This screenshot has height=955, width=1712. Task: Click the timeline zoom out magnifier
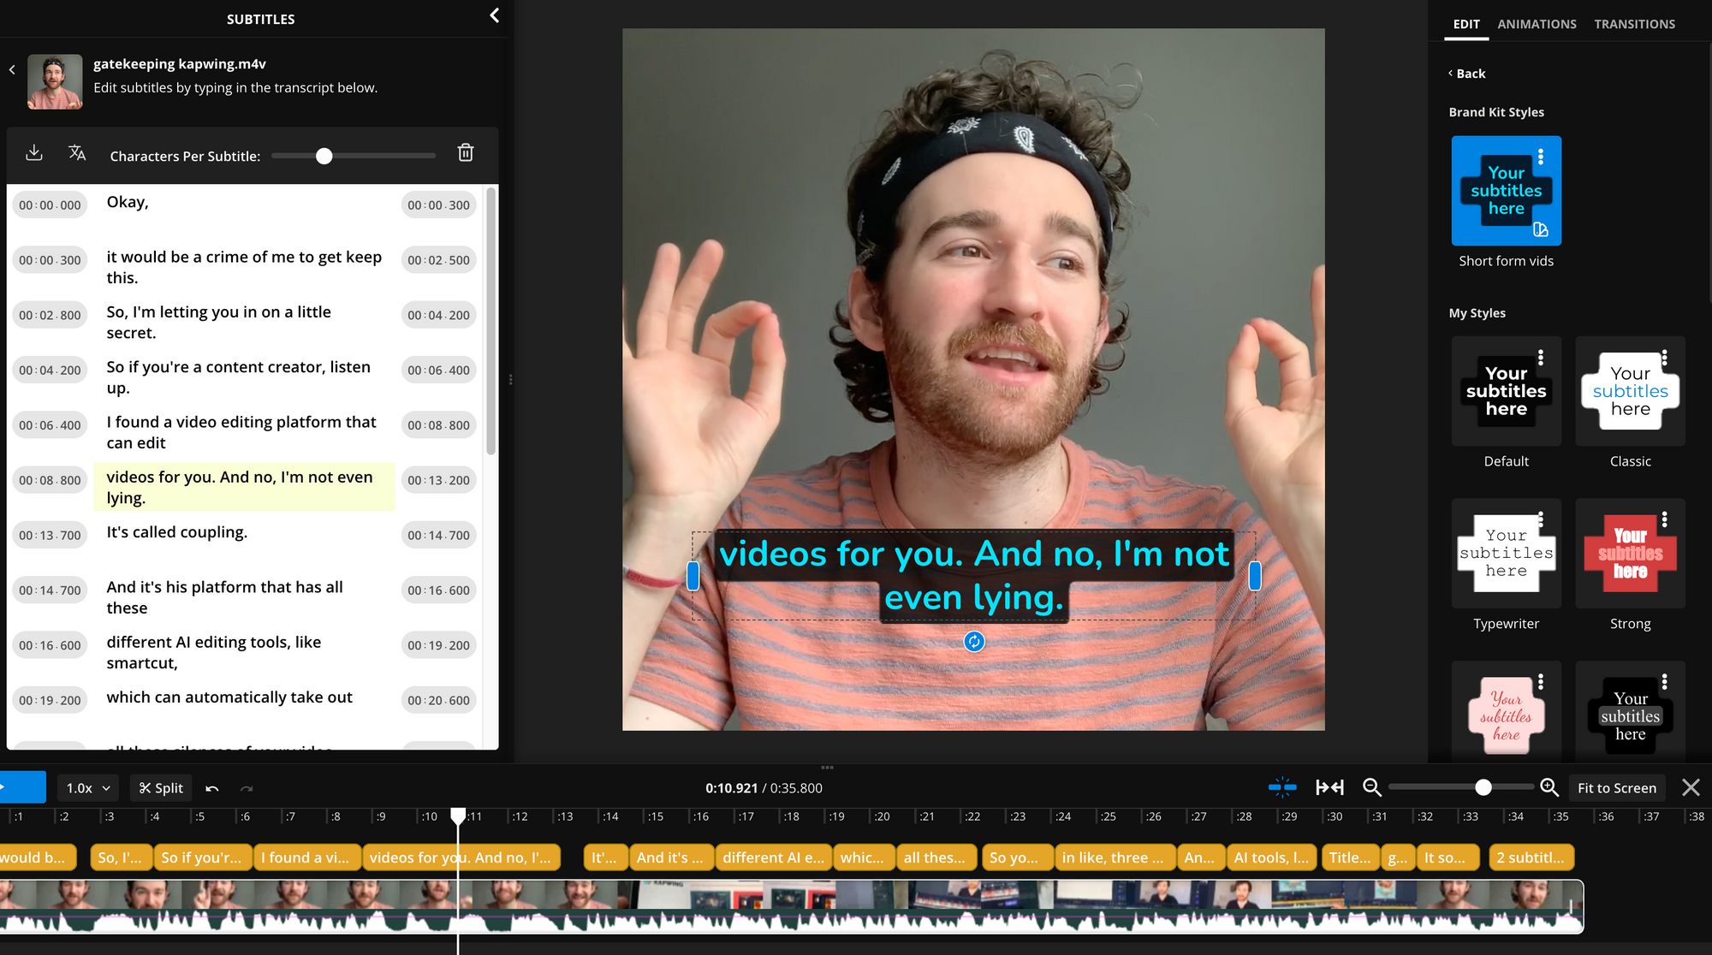[x=1371, y=787]
